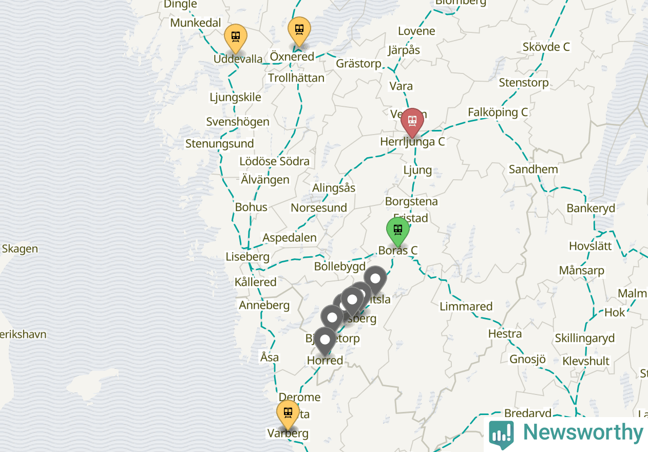Viewport: 648px width, 452px height.
Task: Click the Stenungsund map label
Action: (x=220, y=144)
